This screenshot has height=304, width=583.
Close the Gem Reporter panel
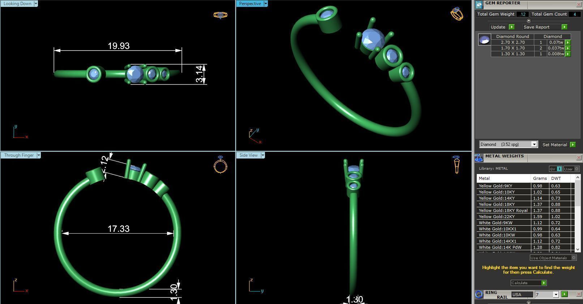(579, 4)
